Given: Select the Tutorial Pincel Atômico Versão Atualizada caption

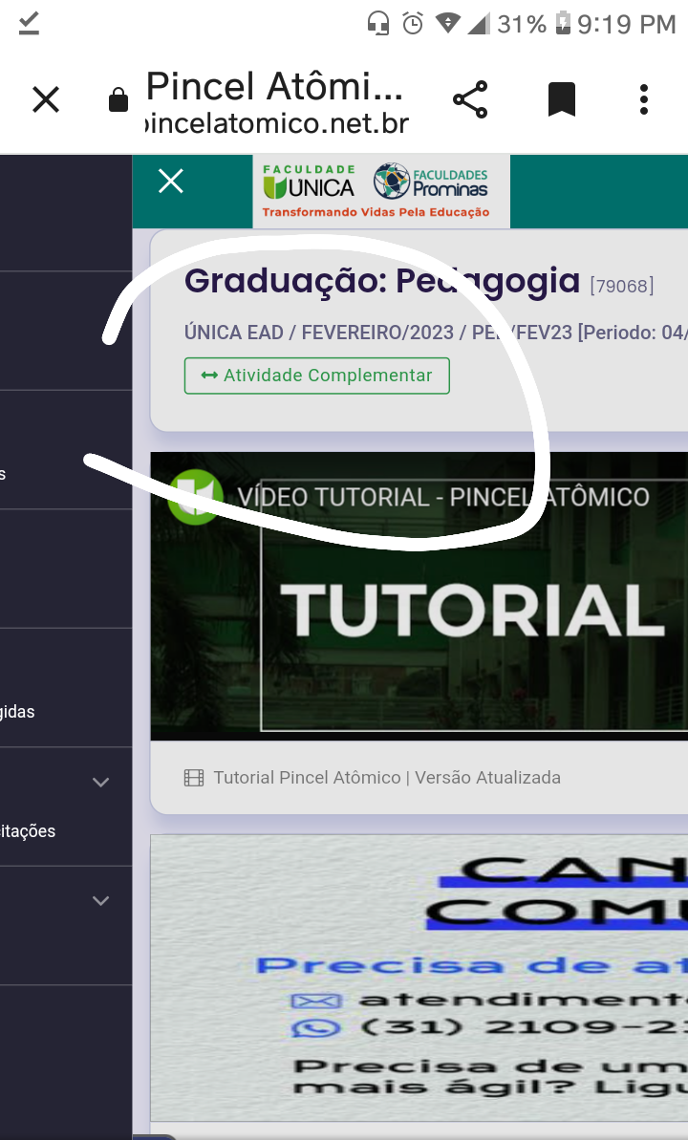Looking at the screenshot, I should coord(387,778).
